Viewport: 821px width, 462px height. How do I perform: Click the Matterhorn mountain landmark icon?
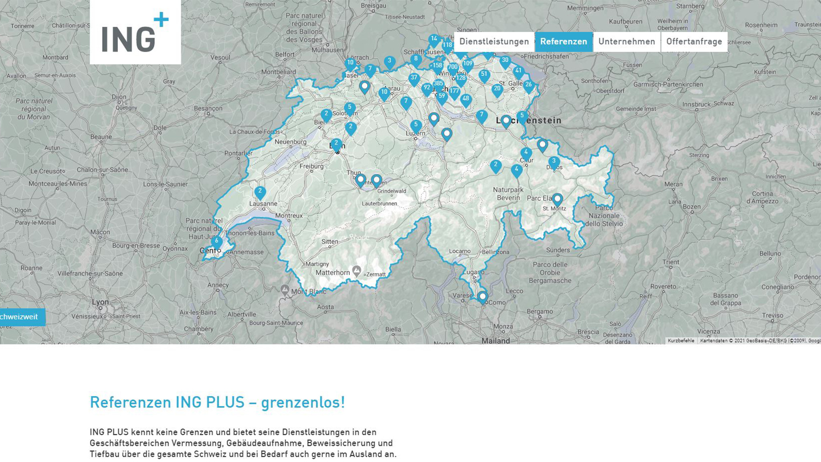[356, 270]
